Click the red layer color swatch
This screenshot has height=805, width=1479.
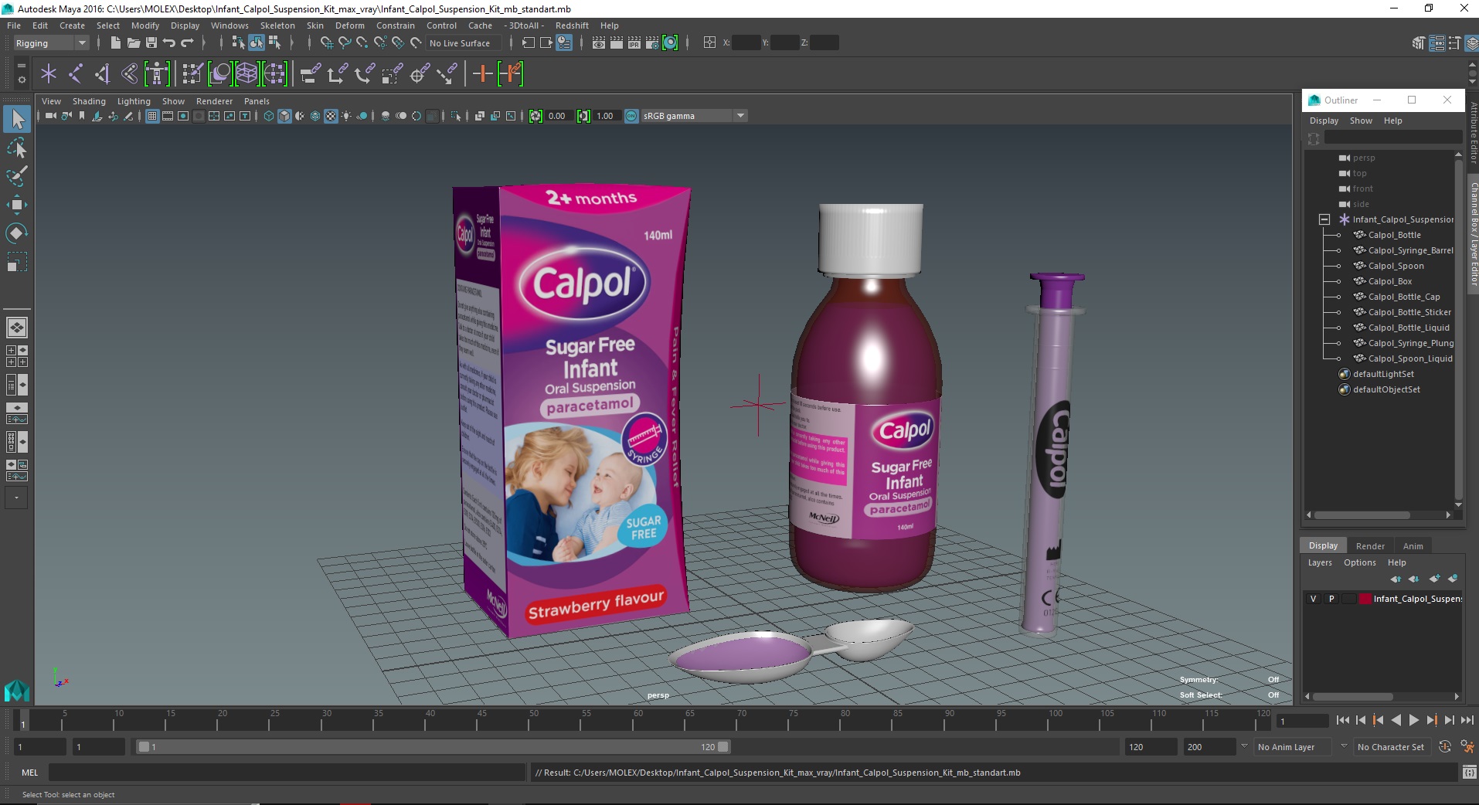[1365, 599]
